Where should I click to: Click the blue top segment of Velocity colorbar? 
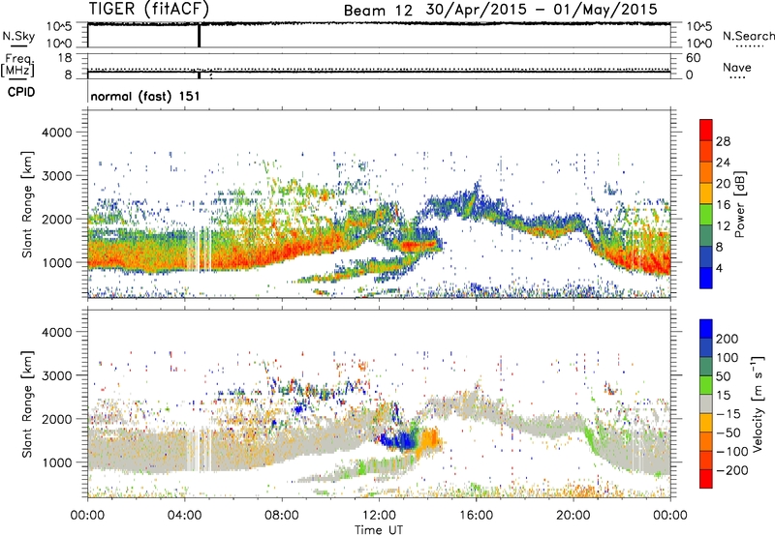[706, 329]
